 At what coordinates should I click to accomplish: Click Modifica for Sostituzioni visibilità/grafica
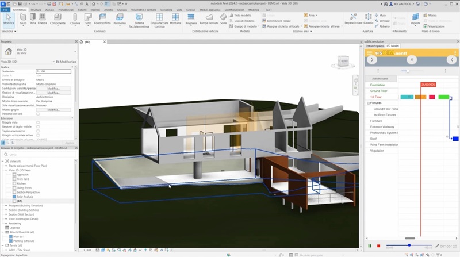click(53, 89)
